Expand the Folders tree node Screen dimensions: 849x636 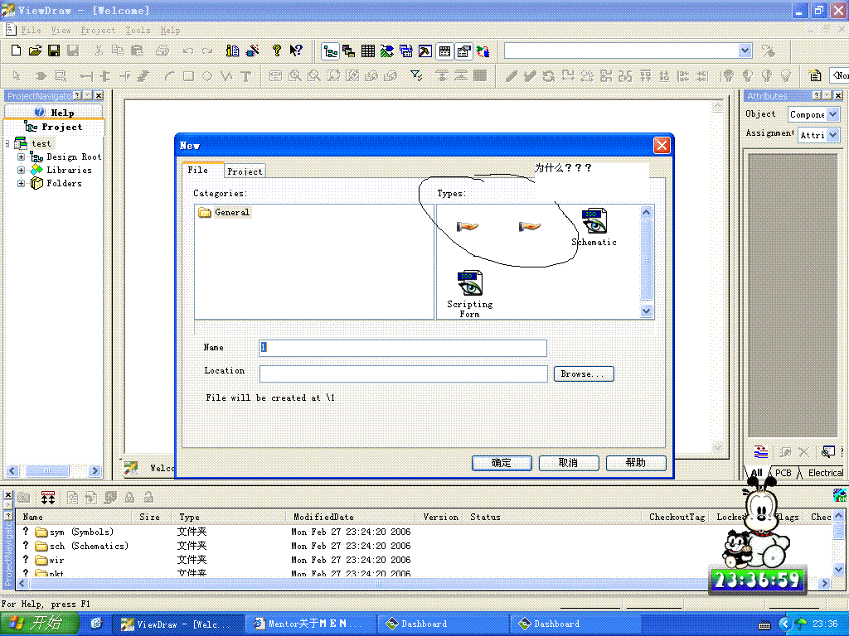(21, 183)
